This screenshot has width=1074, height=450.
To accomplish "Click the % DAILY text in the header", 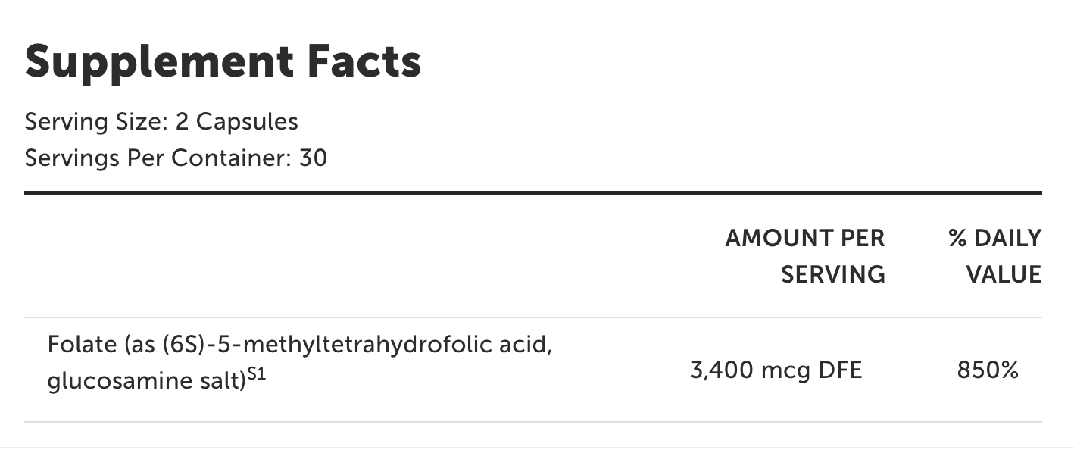I will (x=994, y=238).
